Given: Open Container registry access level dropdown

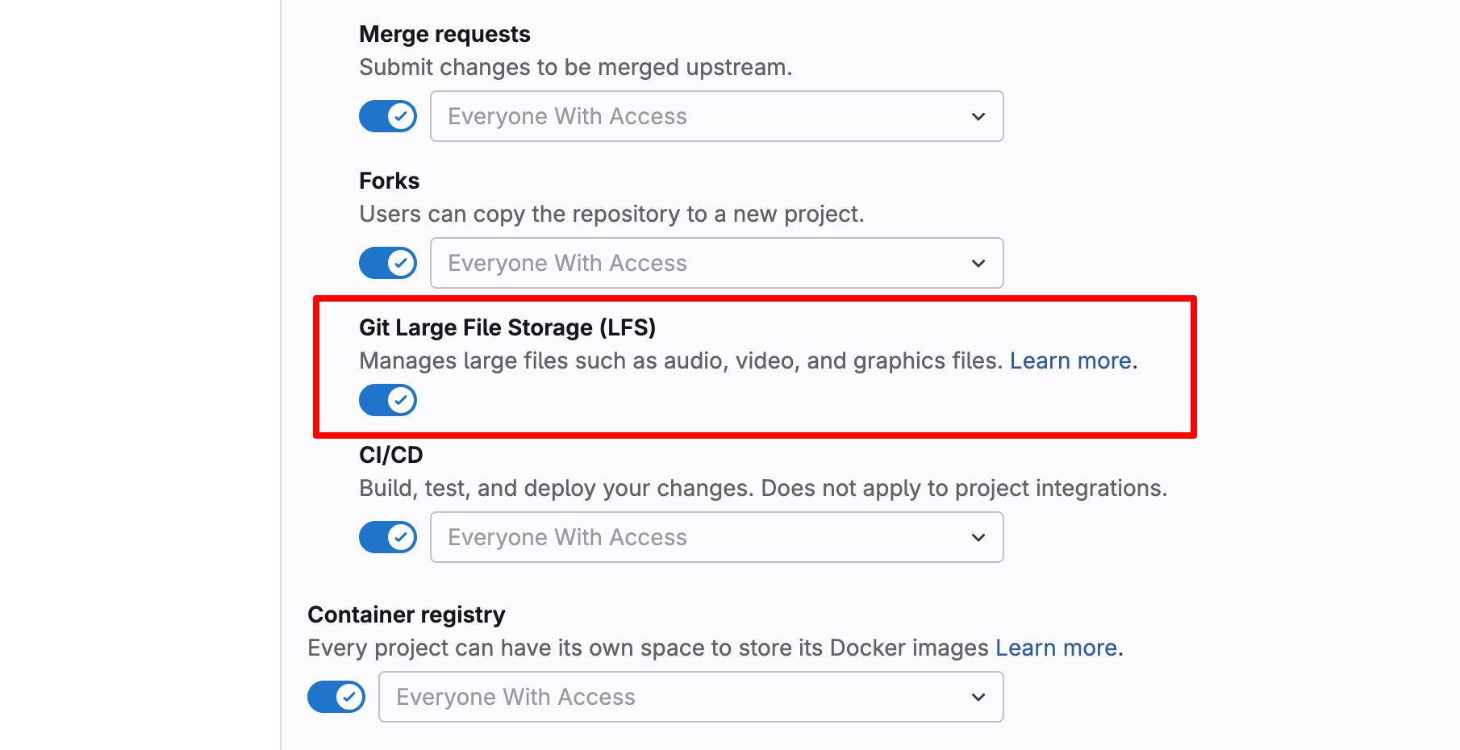Looking at the screenshot, I should tap(690, 697).
